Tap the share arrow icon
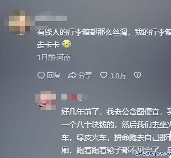The image size is (171, 158). [72, 75]
